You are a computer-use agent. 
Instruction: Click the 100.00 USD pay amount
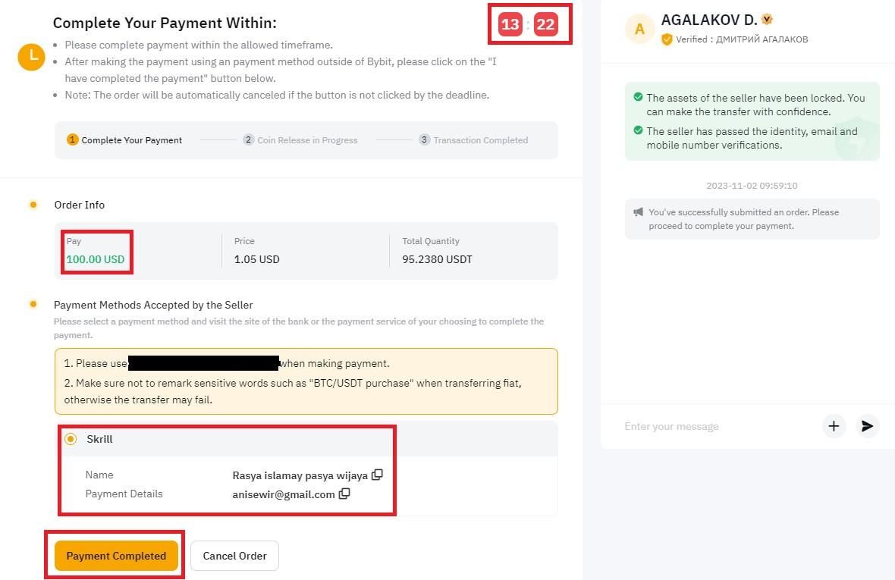tap(96, 259)
